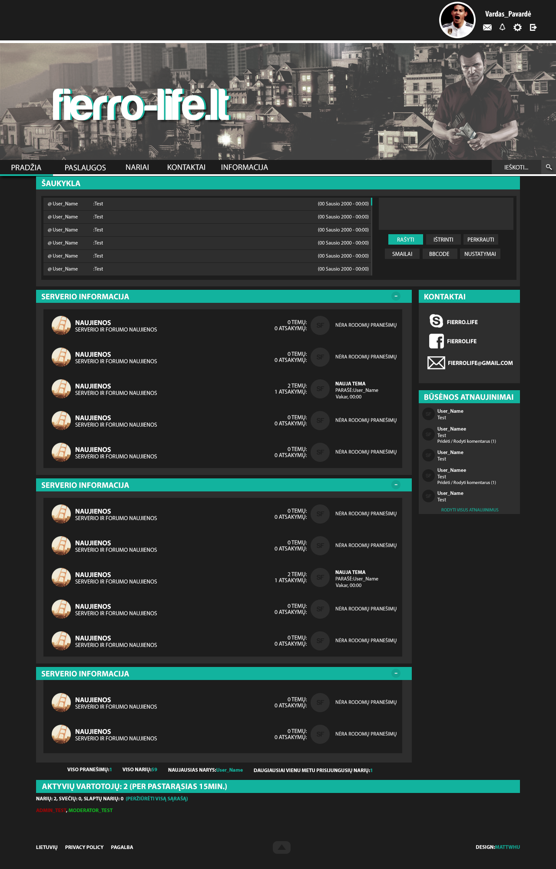
Task: Click the search magnifier icon
Action: 549,167
